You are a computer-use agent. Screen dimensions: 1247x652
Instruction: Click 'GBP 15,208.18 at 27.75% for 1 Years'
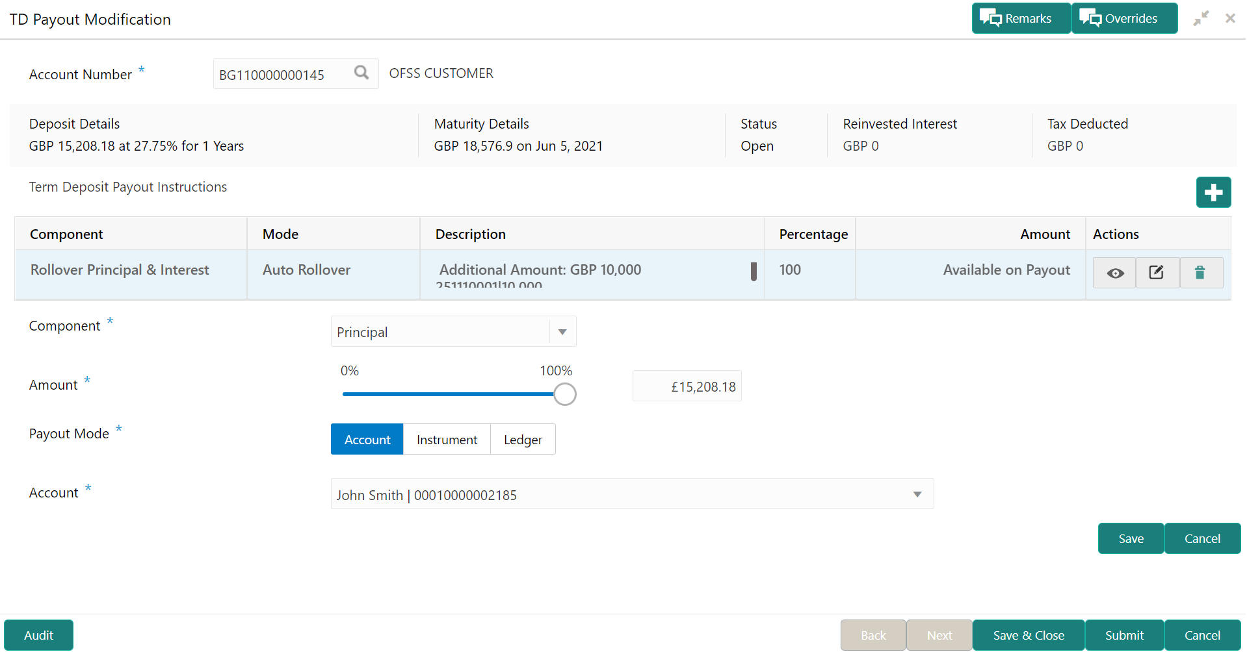click(137, 146)
